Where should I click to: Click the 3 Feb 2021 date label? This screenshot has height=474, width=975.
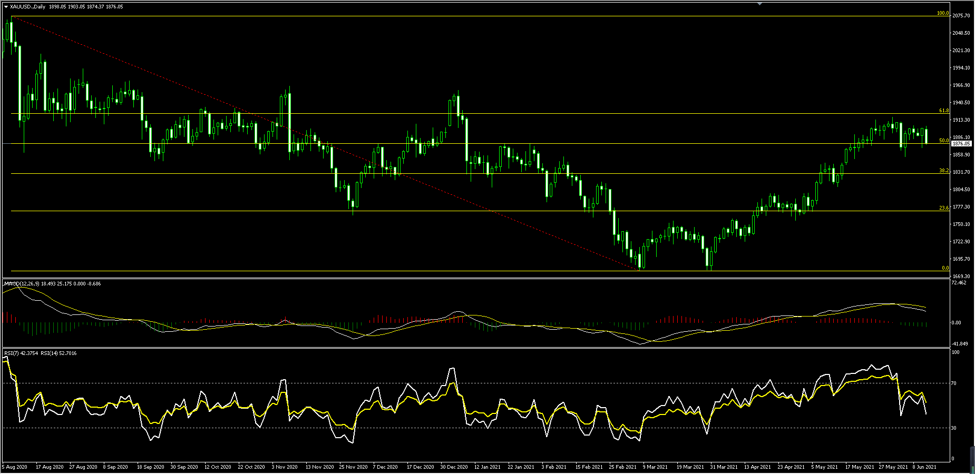[x=554, y=467]
